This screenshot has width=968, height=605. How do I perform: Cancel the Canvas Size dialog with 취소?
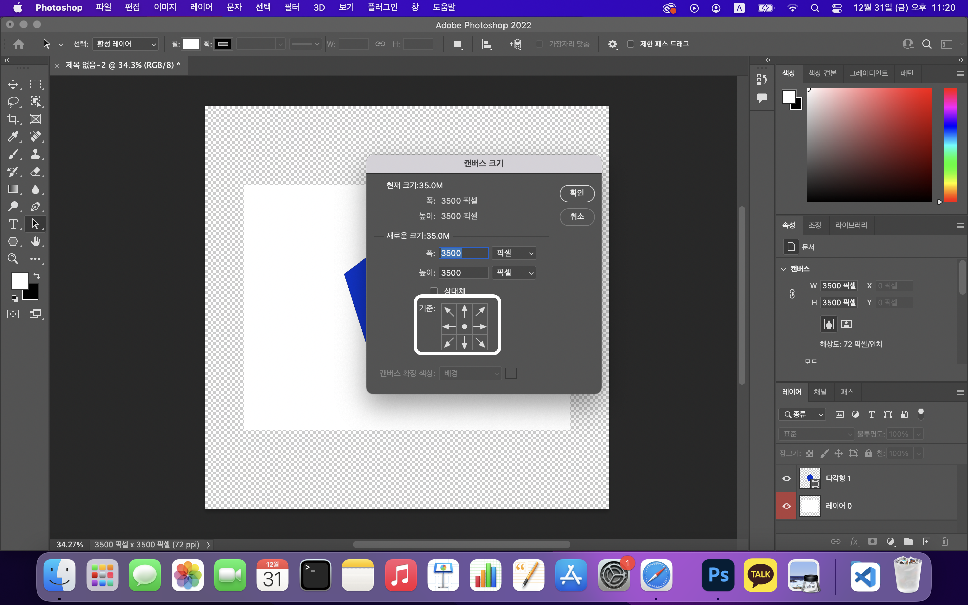577,216
